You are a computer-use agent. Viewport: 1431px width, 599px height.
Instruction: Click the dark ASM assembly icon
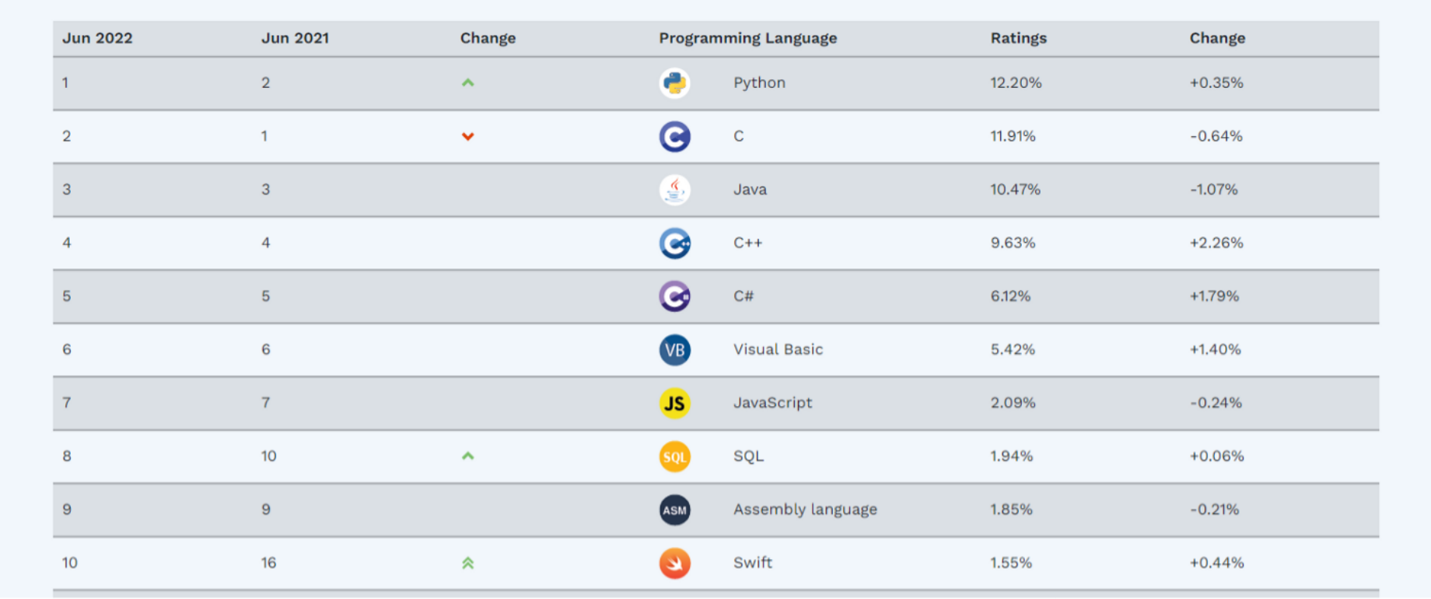click(674, 510)
